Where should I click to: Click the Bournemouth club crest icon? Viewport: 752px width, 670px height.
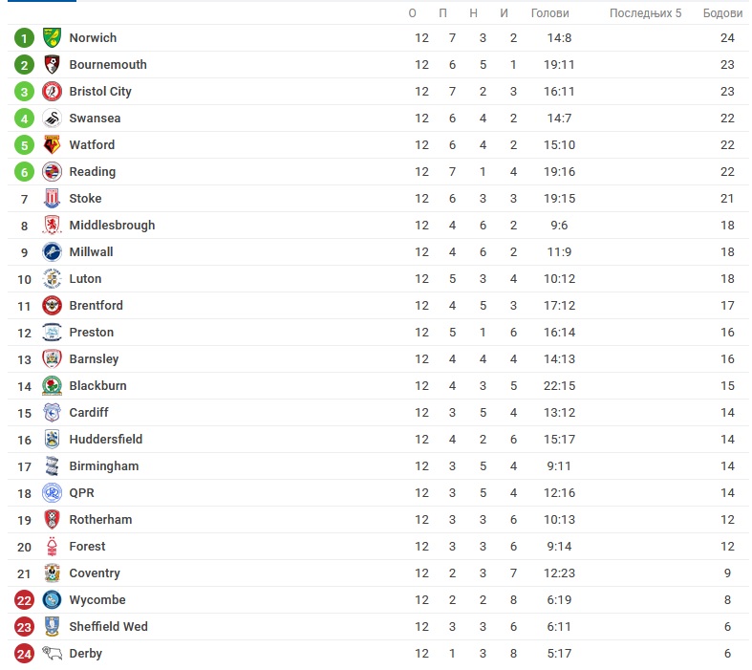pyautogui.click(x=52, y=65)
